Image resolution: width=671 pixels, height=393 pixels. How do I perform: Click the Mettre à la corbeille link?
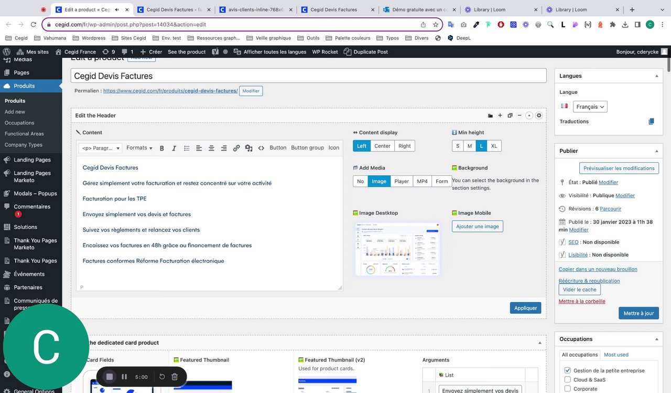[582, 301]
